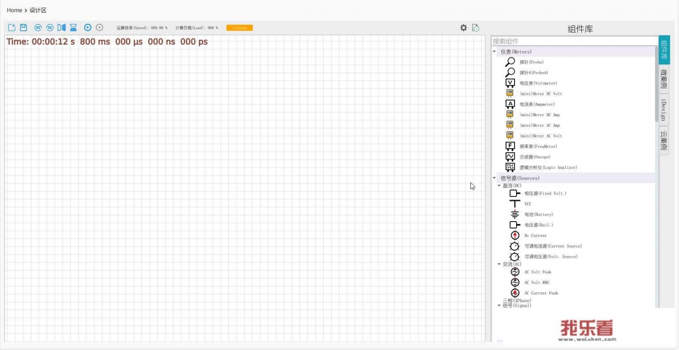Screen dimensions: 679x350
Task: Select the Dc Current red arrow icon
Action: tap(515, 235)
